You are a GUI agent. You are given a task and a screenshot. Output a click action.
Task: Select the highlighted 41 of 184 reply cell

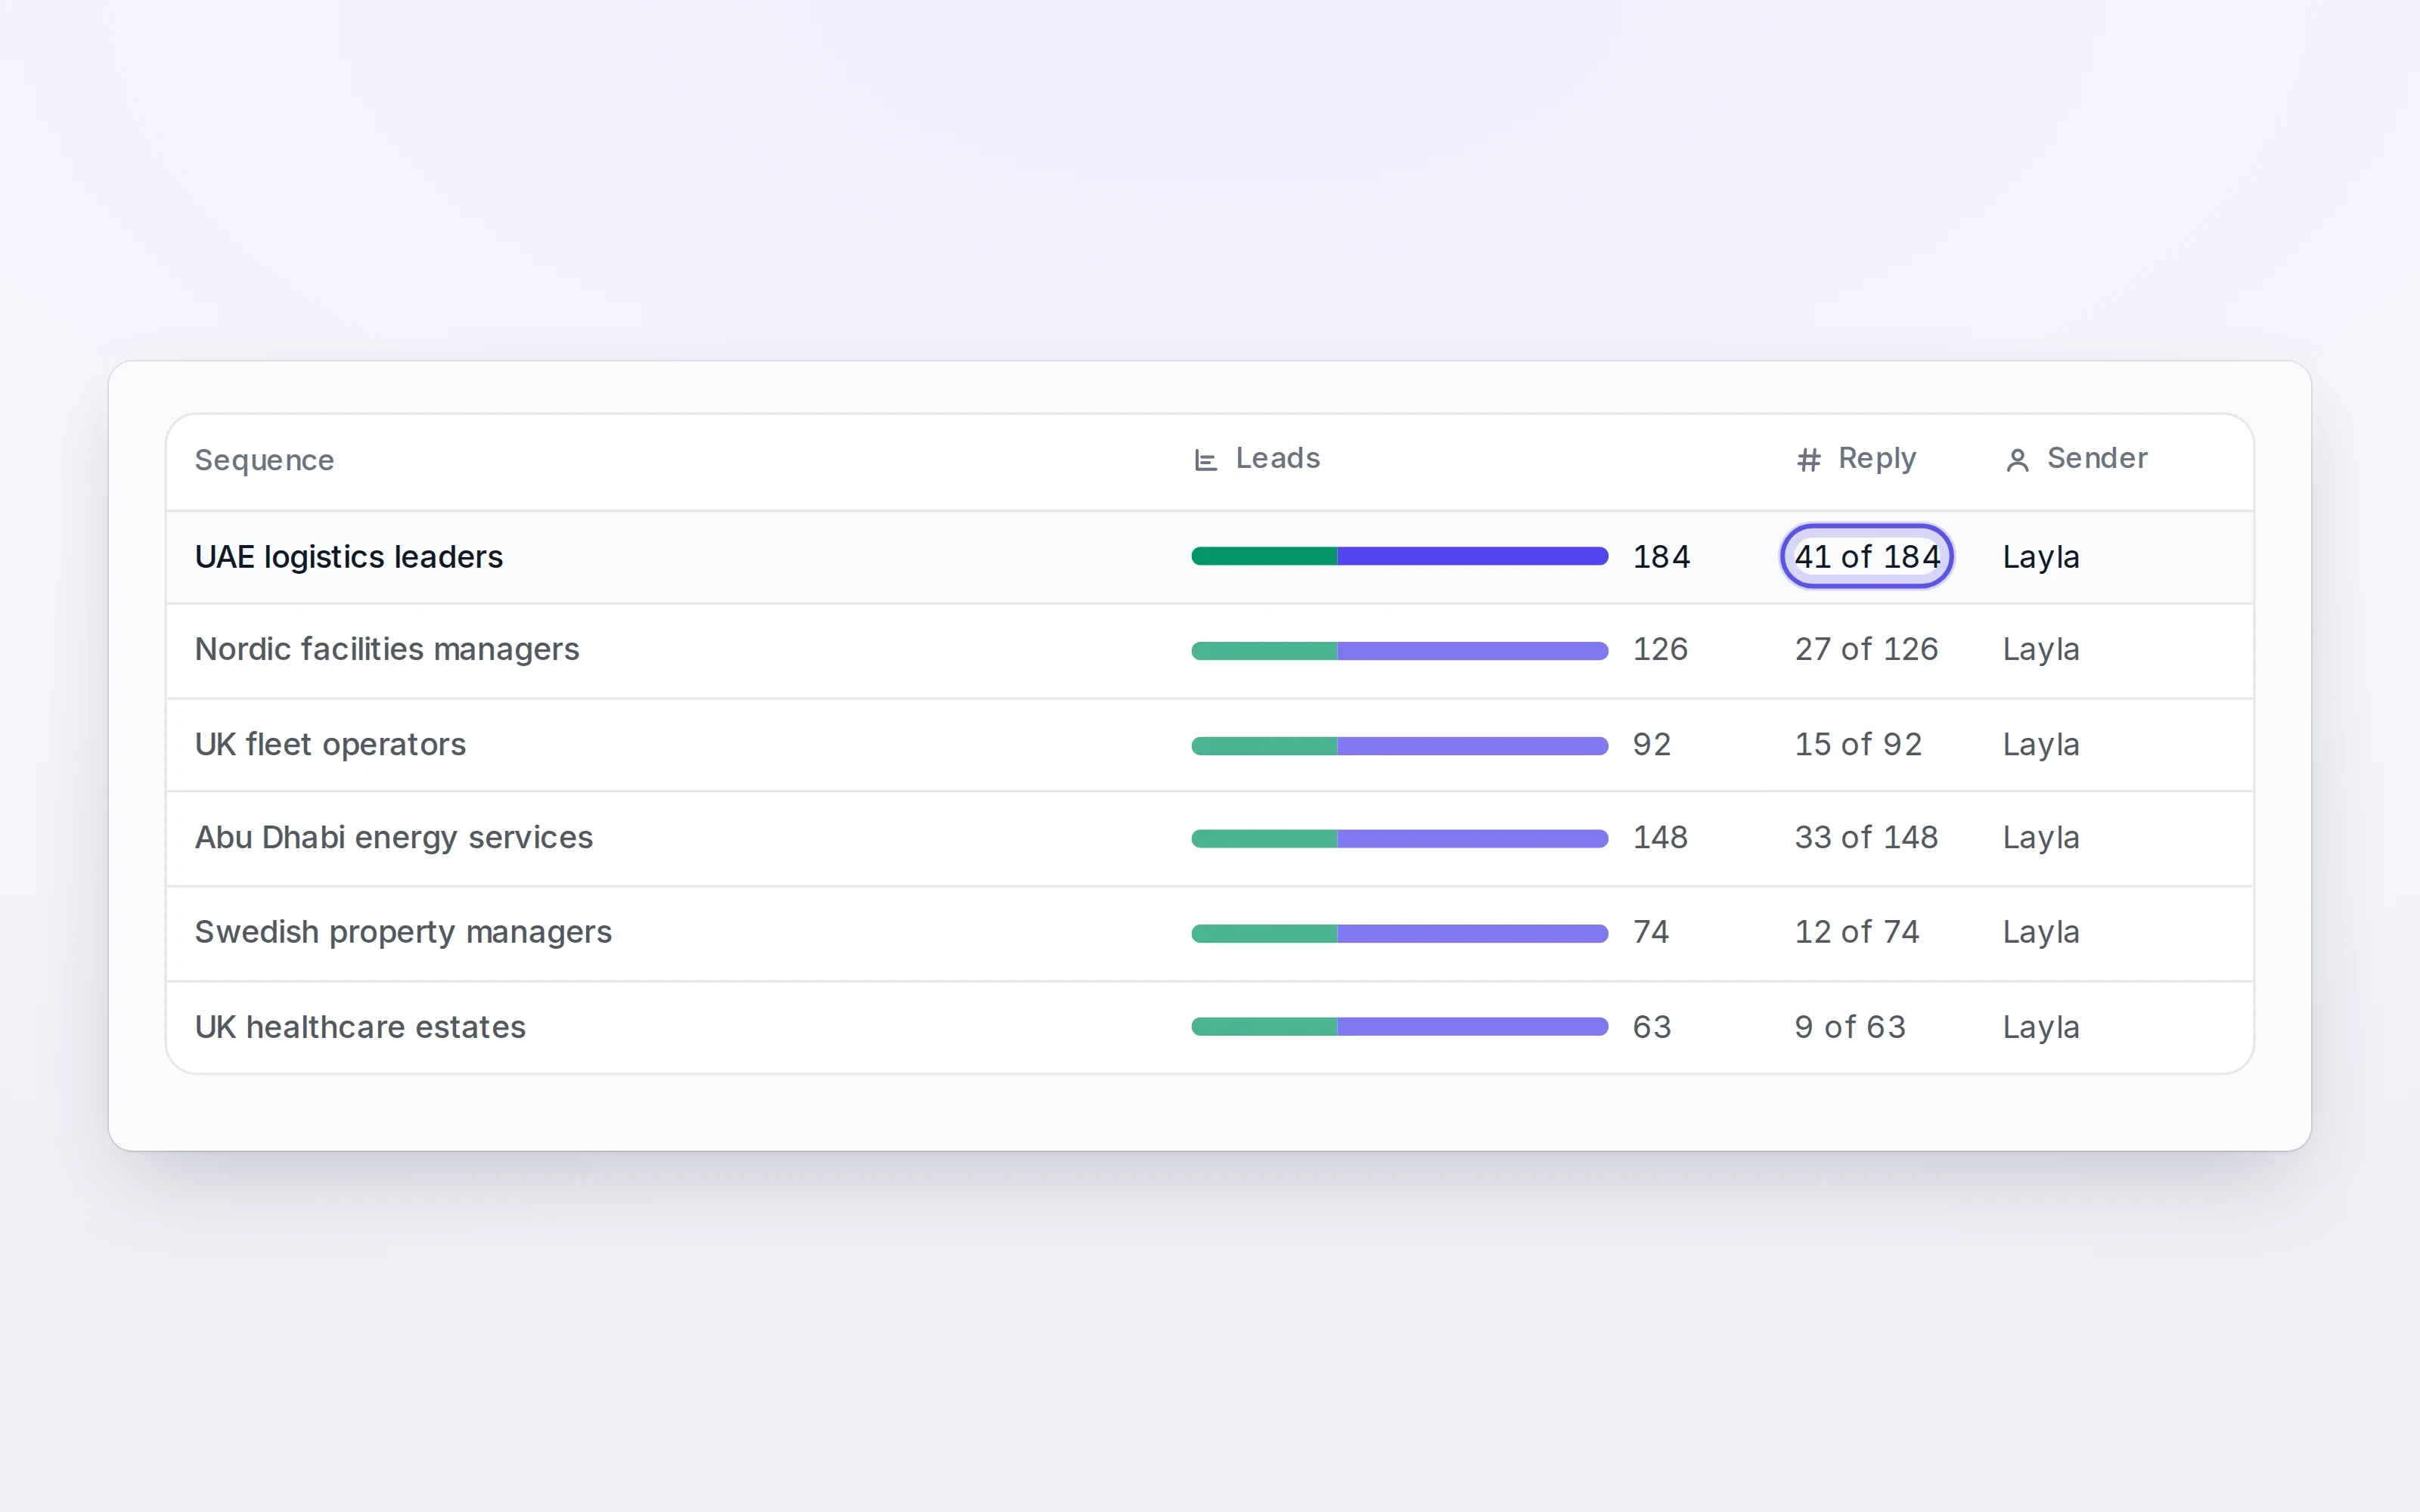point(1867,556)
